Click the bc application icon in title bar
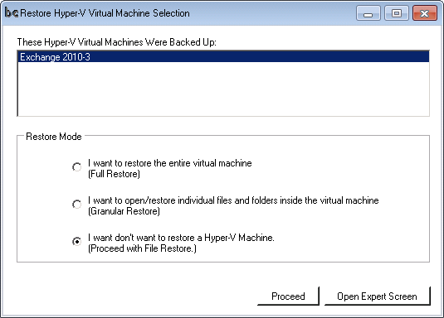This screenshot has height=318, width=444. pos(12,12)
